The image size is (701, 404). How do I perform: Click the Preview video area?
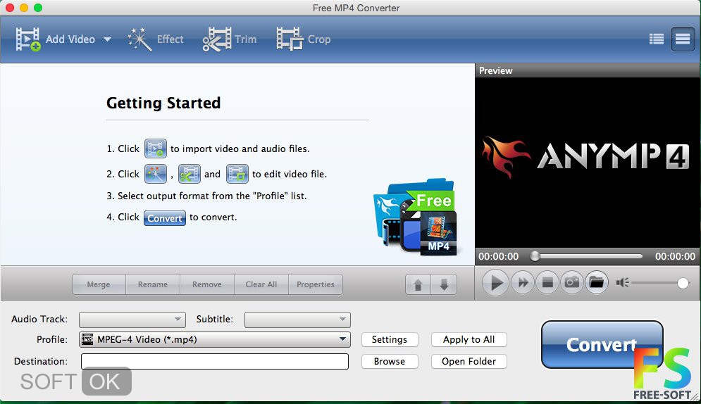(x=587, y=163)
